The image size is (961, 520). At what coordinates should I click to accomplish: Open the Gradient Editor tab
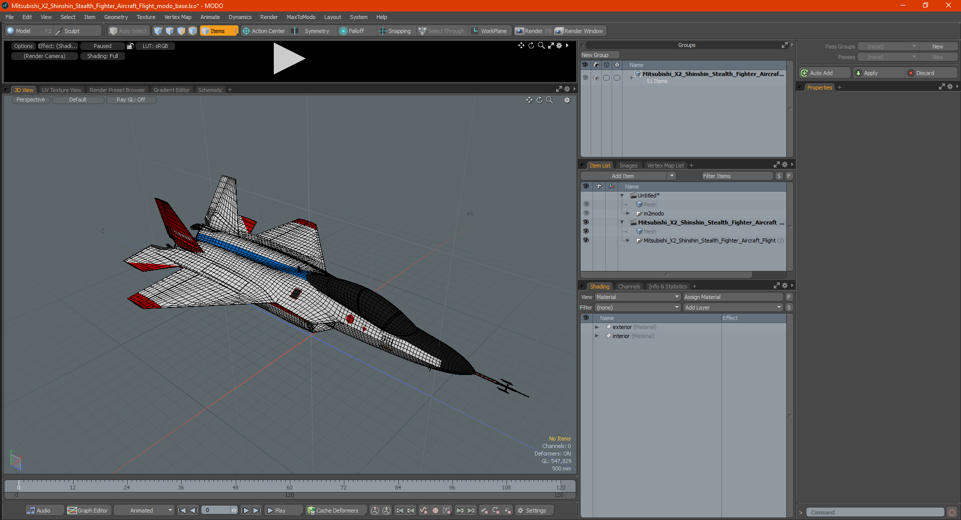[172, 90]
